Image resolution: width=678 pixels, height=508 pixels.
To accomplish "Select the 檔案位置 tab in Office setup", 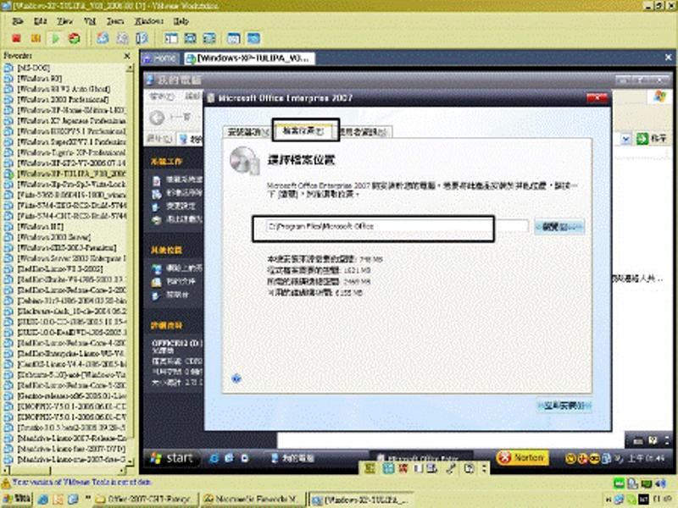I will [303, 131].
